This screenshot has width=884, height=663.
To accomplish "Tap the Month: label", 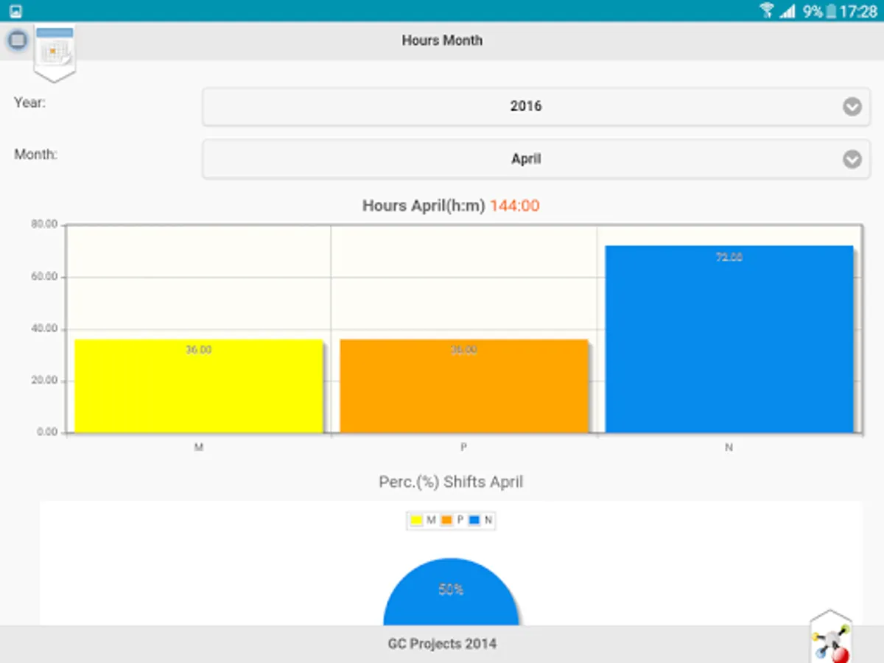I will tap(35, 155).
